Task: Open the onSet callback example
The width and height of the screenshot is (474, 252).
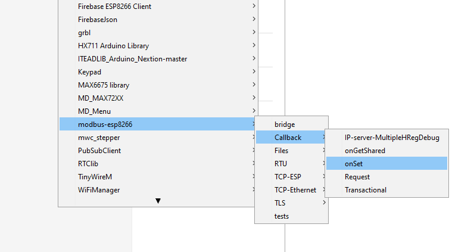Action: pos(386,164)
